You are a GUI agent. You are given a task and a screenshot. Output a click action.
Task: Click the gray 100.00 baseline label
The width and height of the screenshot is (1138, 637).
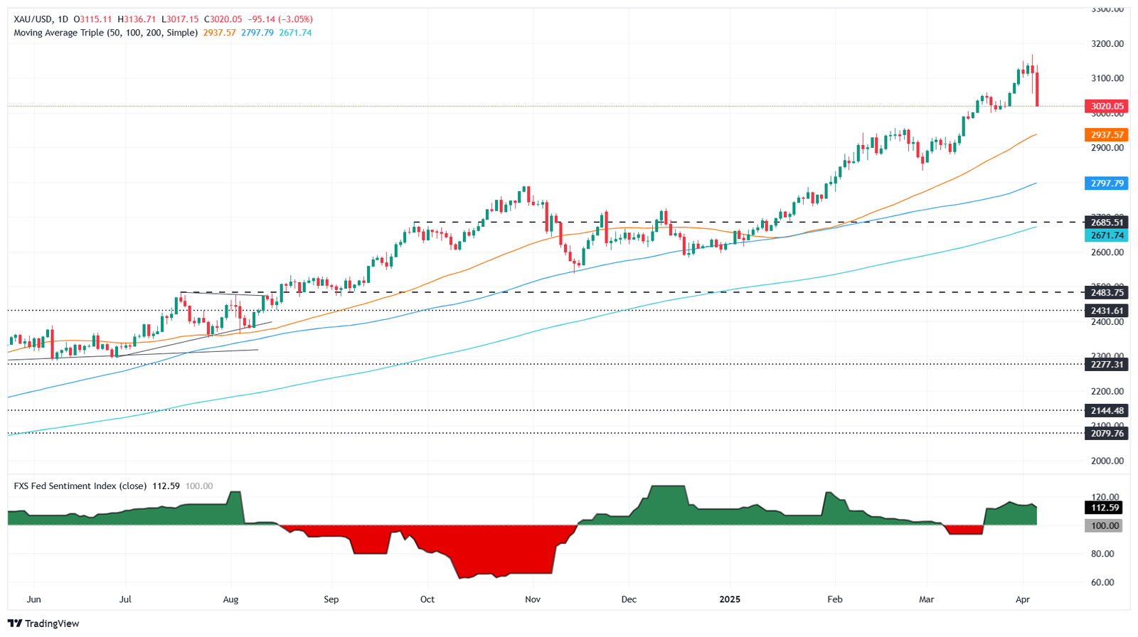pyautogui.click(x=1103, y=526)
